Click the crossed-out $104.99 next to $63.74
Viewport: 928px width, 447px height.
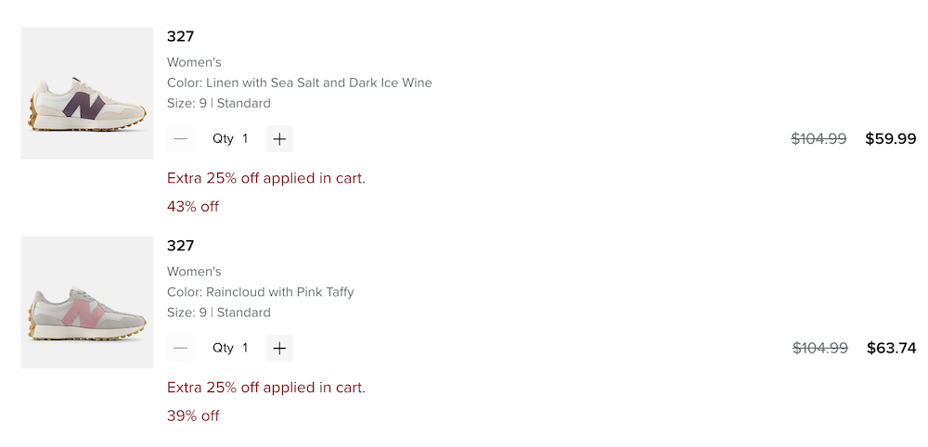(820, 349)
